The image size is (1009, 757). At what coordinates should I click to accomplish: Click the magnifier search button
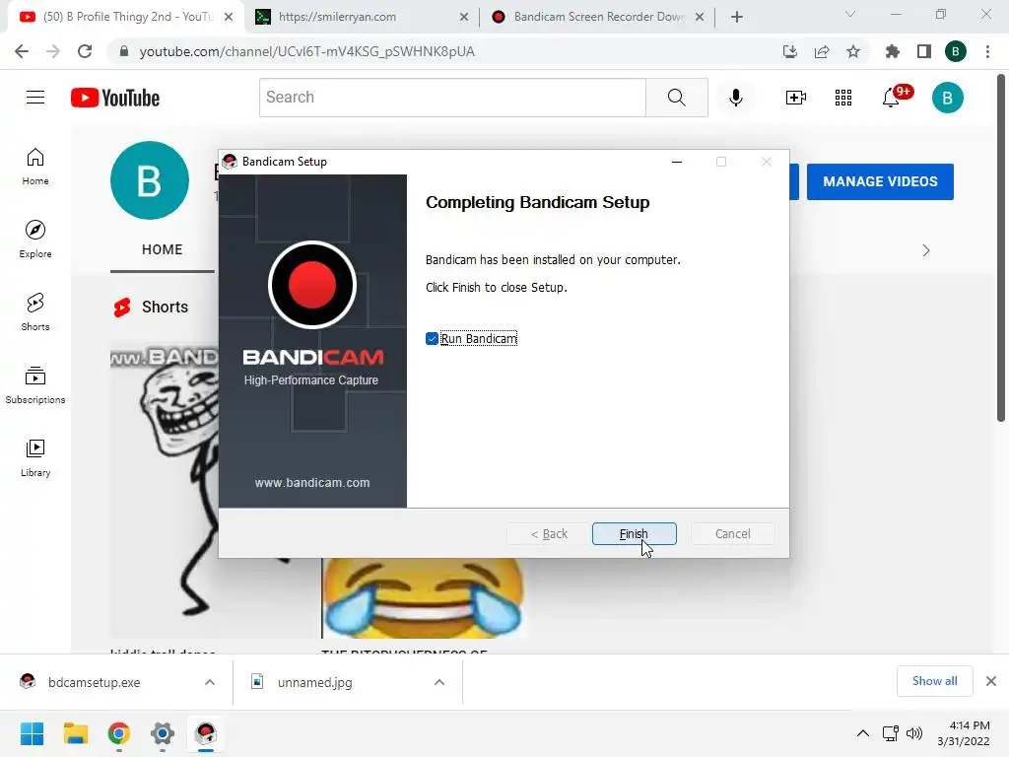click(676, 98)
